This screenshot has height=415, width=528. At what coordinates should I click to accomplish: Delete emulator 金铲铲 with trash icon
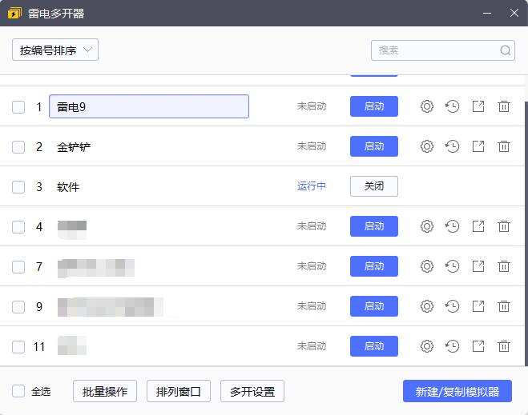click(504, 146)
